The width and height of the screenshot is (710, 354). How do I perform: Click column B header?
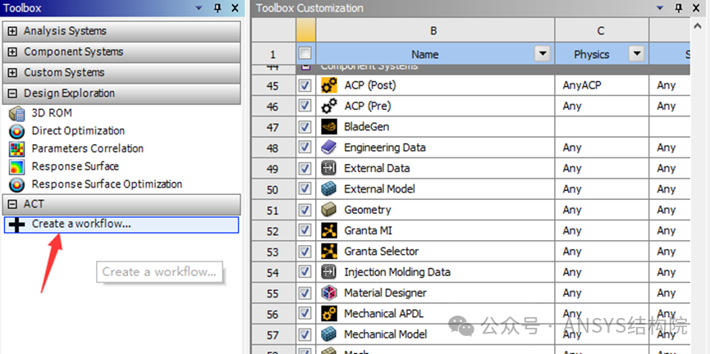coord(435,30)
